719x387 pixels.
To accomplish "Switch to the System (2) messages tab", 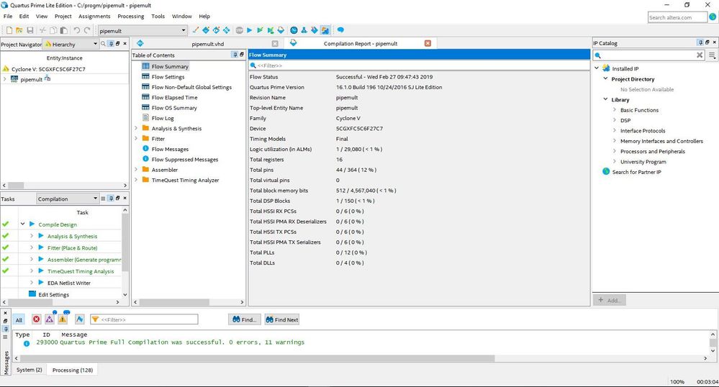I will (x=30, y=370).
